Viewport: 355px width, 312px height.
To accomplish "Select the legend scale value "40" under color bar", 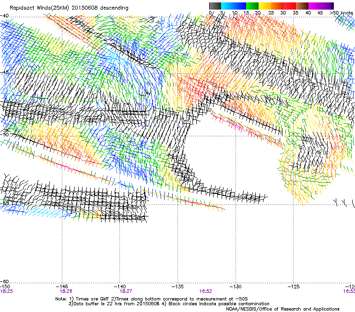I will (x=308, y=12).
